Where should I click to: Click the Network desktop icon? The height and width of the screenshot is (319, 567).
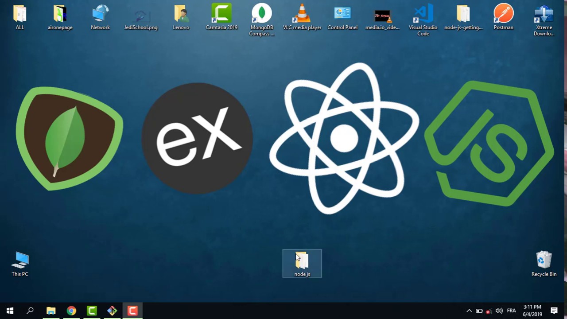[101, 18]
